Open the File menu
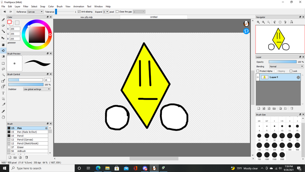The width and height of the screenshot is (305, 172). pos(3,6)
